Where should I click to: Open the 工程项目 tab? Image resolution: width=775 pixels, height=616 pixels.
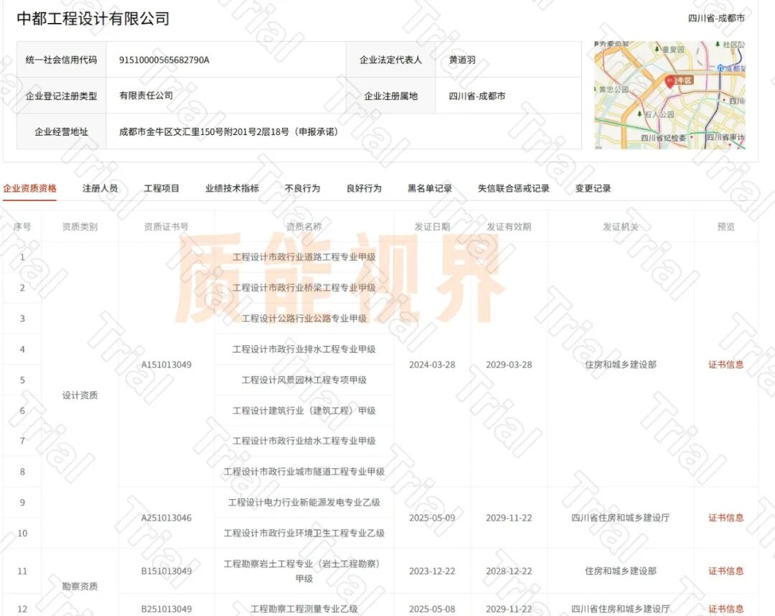click(x=161, y=189)
